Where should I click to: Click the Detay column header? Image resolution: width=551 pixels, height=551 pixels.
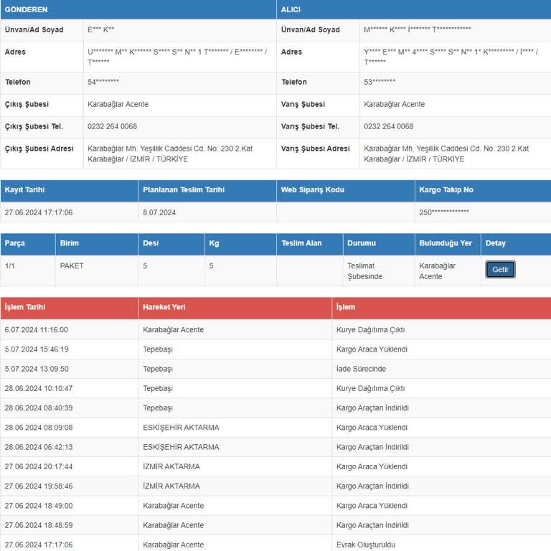coord(496,243)
